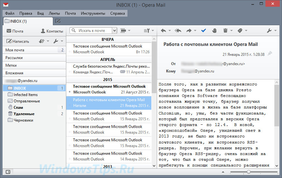Delete message using trash icon
The width and height of the screenshot is (282, 178).
click(x=225, y=31)
